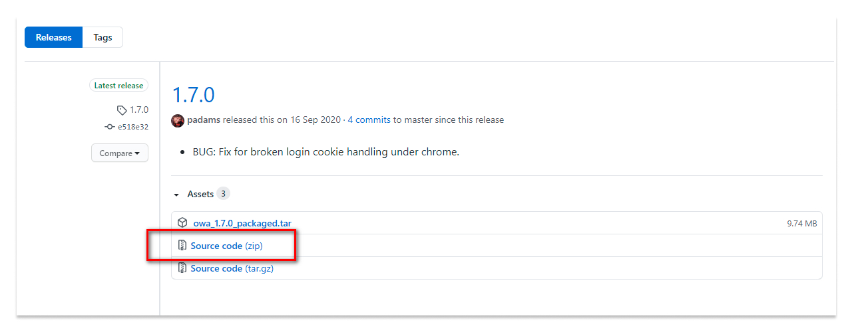
Task: Click the commit icon beside e518e32
Action: [x=110, y=127]
